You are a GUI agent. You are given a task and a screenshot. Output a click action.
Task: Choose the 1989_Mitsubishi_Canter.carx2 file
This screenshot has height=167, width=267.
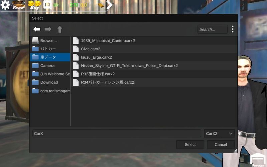(108, 41)
